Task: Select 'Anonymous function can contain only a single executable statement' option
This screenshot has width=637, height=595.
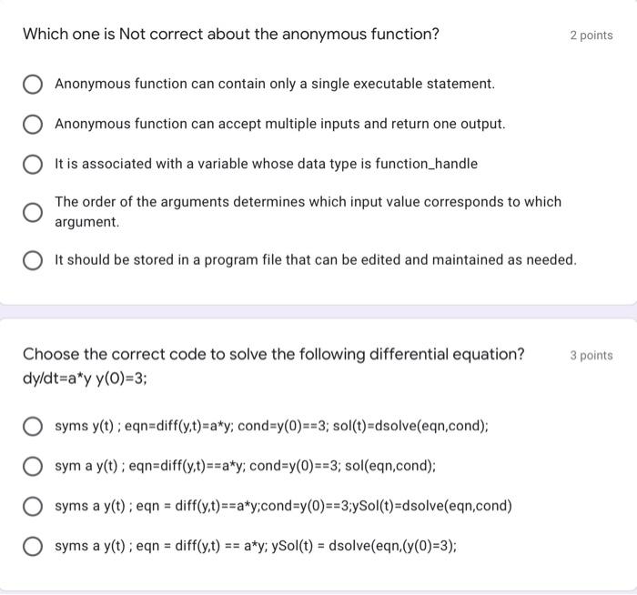Action: pos(33,85)
